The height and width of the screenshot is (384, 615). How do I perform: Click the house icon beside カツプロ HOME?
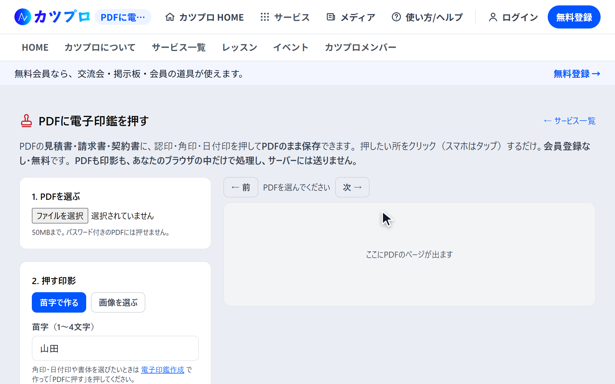click(x=170, y=17)
